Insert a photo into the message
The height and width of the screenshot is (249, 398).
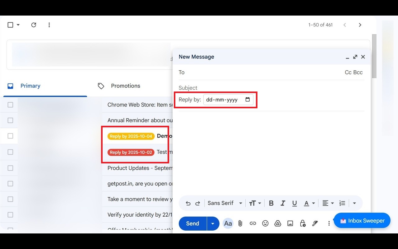click(290, 223)
